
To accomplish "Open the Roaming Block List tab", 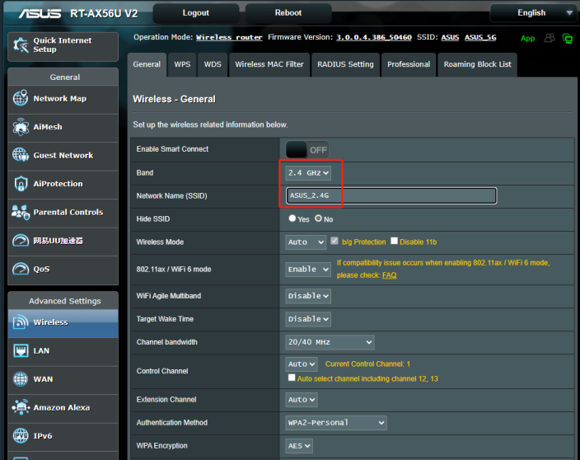I will (x=478, y=64).
